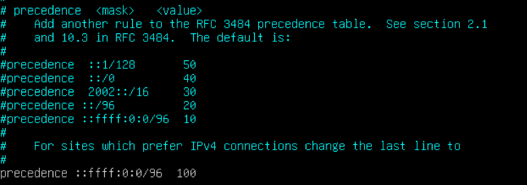Image resolution: width=527 pixels, height=185 pixels.
Task: Place cursor on the ::/0 mask
Action: 101,78
